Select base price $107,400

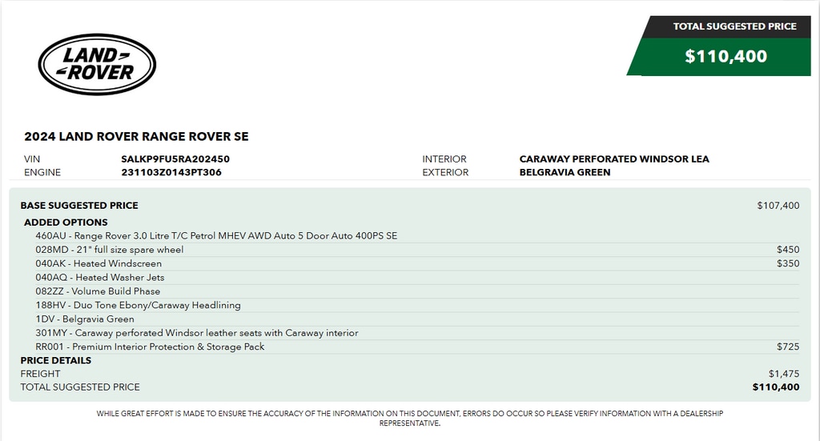pyautogui.click(x=778, y=206)
